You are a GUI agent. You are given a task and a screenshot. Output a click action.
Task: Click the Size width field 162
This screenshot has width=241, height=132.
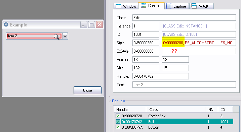tap(146, 68)
